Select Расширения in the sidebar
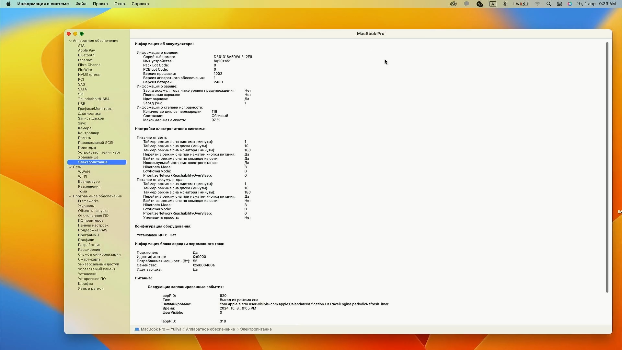This screenshot has height=350, width=622. tap(89, 250)
